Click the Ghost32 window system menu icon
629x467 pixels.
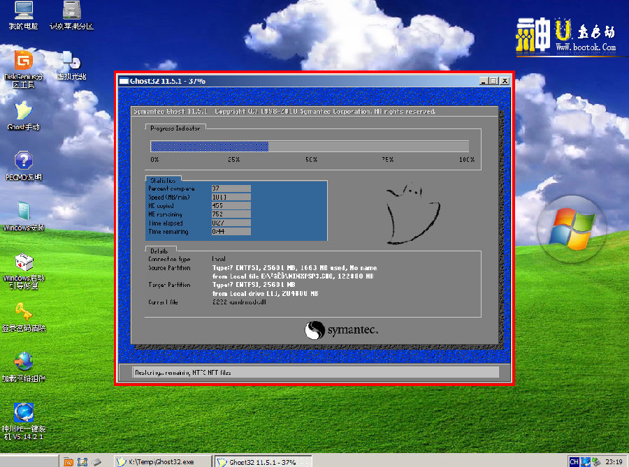[124, 81]
